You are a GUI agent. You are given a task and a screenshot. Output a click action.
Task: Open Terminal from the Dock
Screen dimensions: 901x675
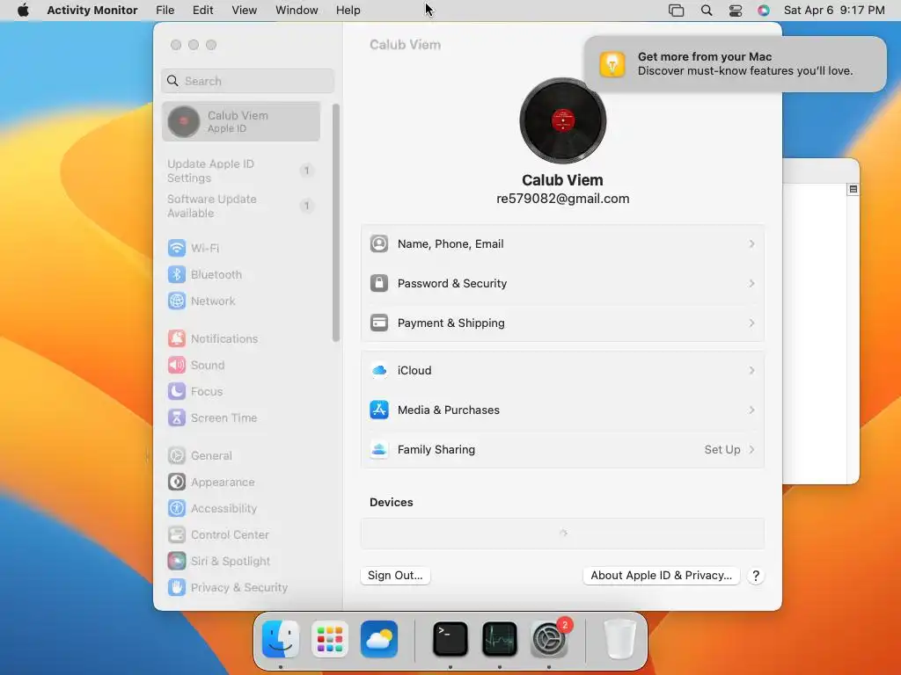pos(450,639)
